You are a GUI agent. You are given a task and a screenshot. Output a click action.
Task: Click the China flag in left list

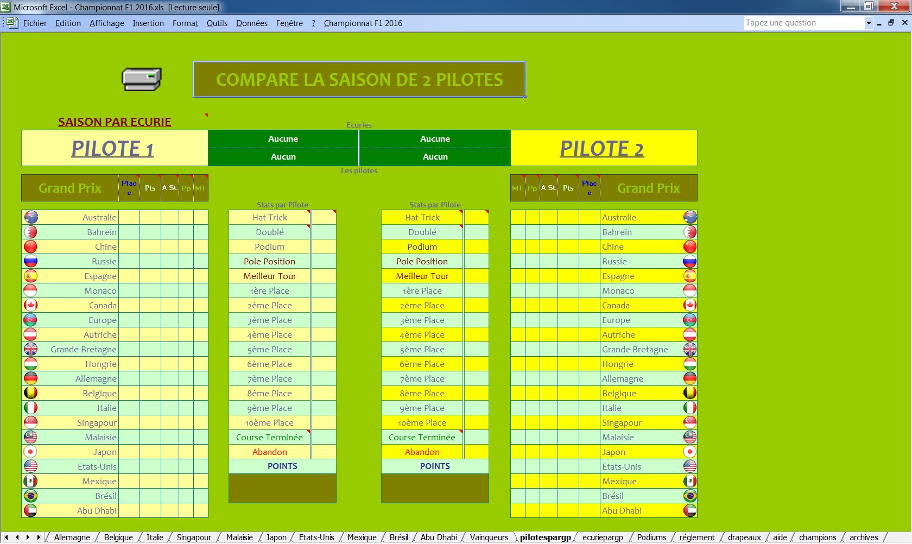31,246
